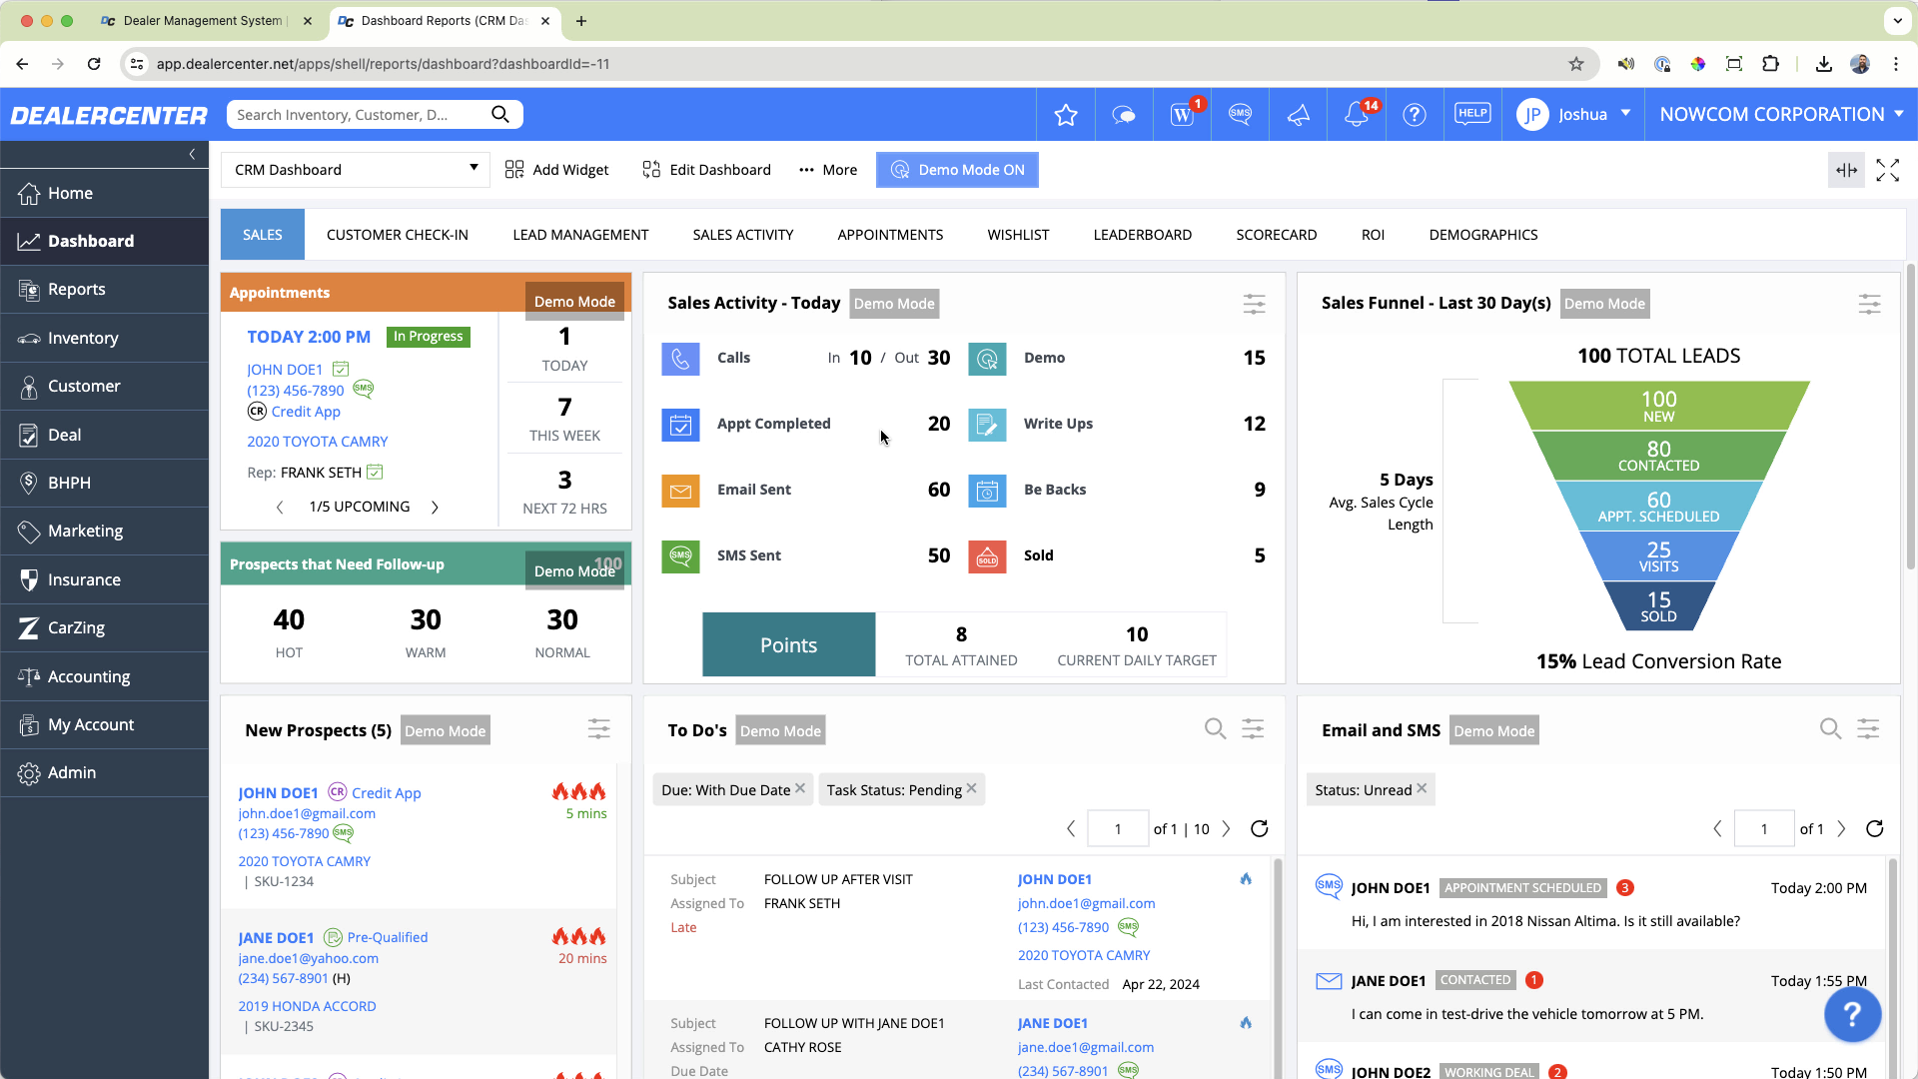Open the 2020 TOYOTA CAMRY appointment link
This screenshot has width=1918, height=1079.
click(317, 442)
